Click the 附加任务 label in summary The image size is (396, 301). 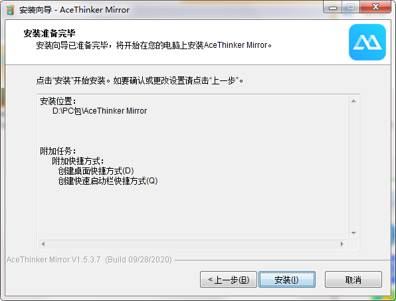point(58,151)
